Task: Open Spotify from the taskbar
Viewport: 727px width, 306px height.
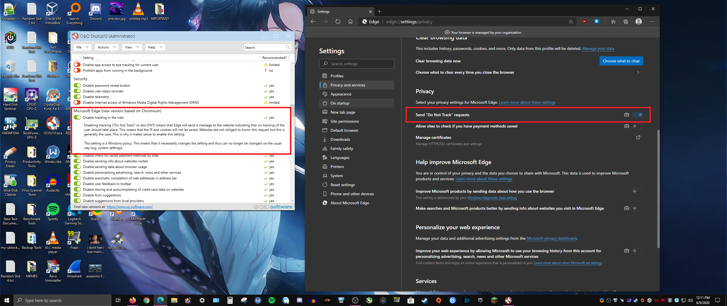Action: [271, 300]
